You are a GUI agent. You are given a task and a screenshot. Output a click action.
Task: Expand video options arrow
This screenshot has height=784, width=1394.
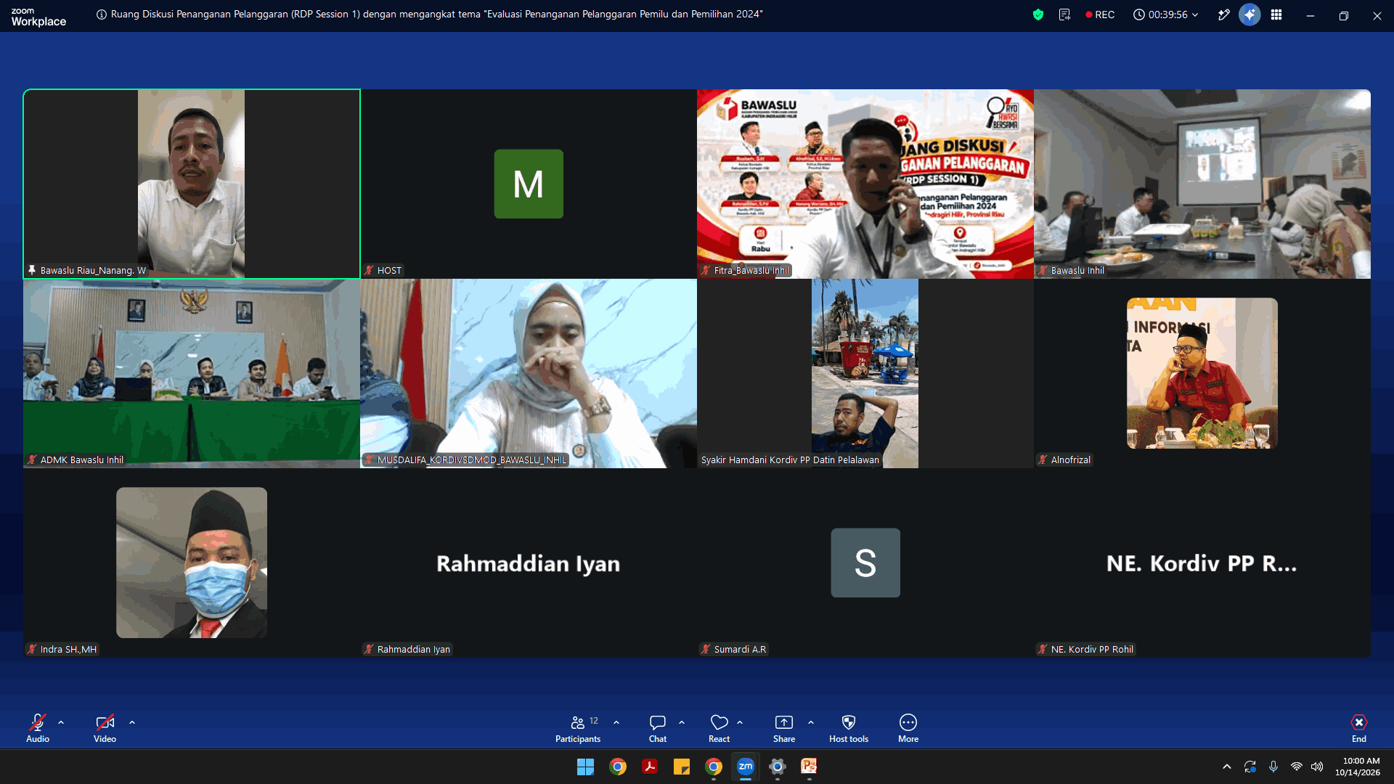pos(132,722)
